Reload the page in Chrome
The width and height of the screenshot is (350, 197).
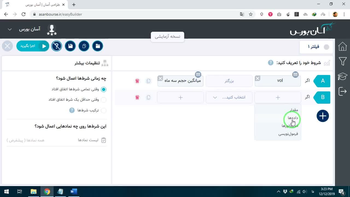point(24,14)
